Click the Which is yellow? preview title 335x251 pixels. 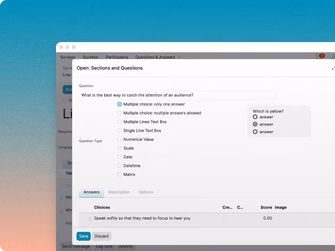point(268,111)
